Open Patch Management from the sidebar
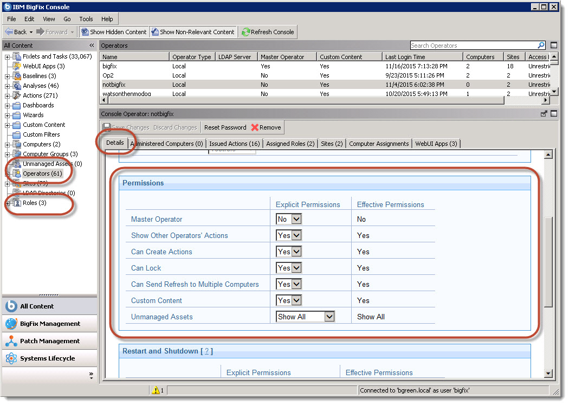The height and width of the screenshot is (405, 569). (x=49, y=340)
